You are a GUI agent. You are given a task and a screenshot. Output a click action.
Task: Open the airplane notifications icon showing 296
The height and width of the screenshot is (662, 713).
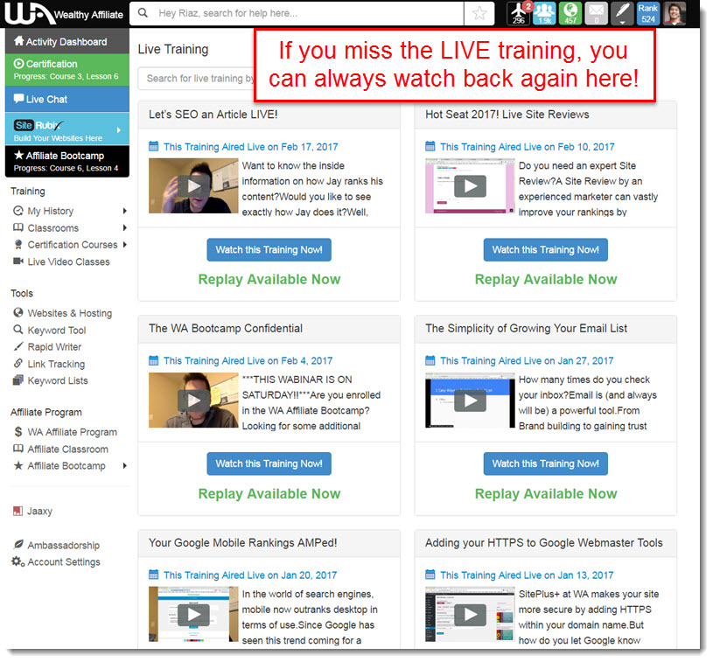(x=519, y=13)
